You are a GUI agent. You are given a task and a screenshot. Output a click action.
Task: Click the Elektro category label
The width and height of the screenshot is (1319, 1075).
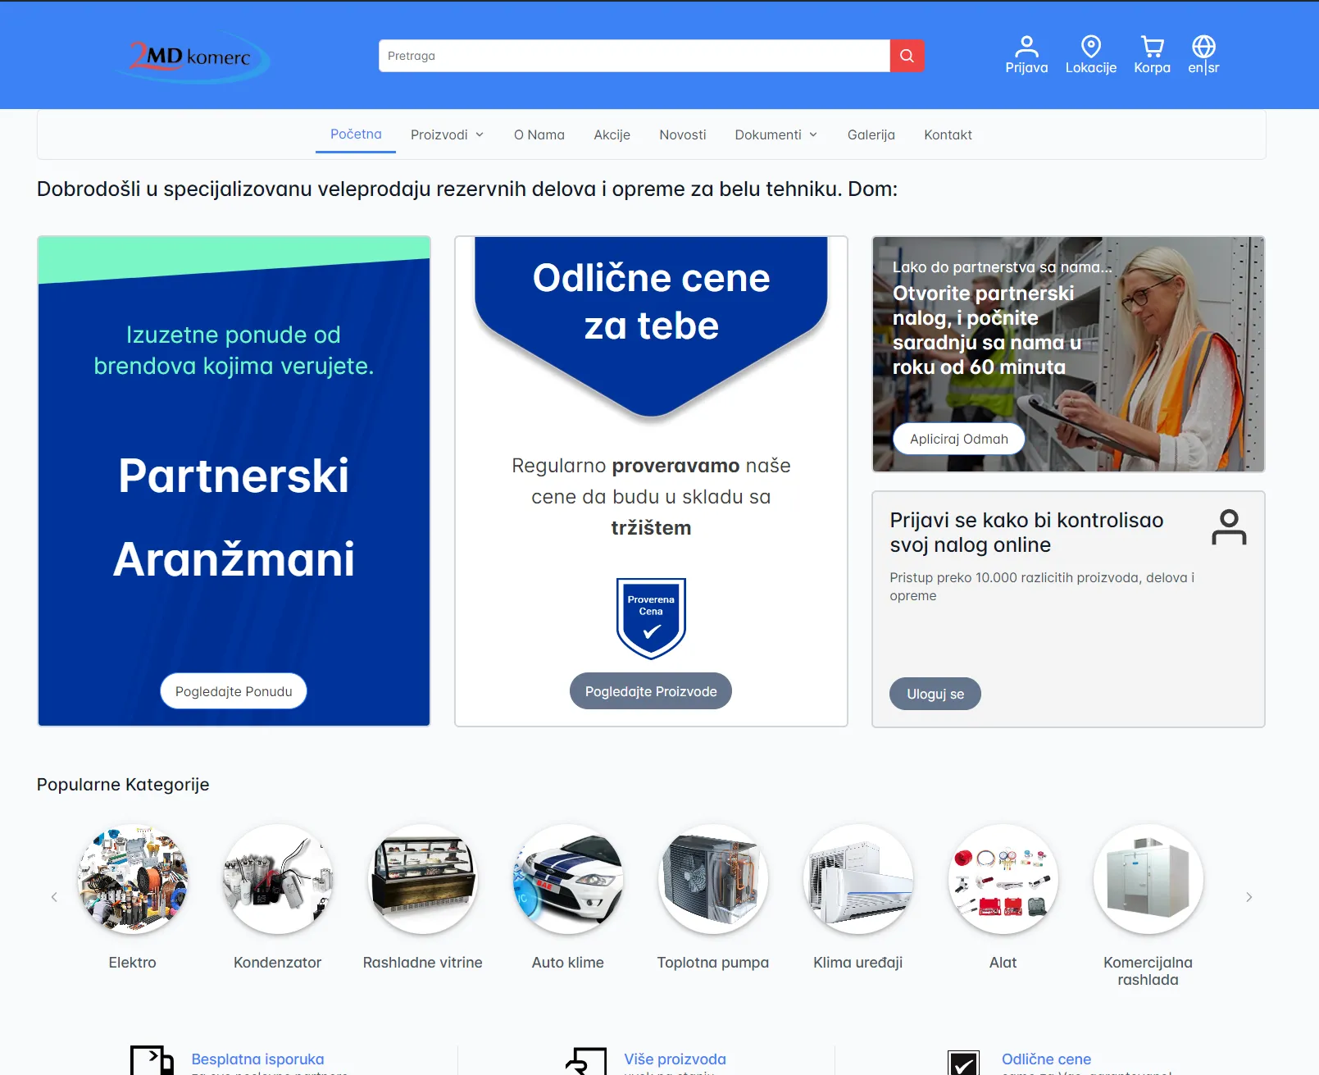point(133,962)
